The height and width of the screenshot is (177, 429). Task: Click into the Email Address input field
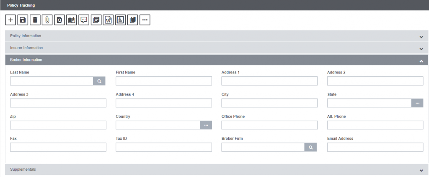(375, 147)
